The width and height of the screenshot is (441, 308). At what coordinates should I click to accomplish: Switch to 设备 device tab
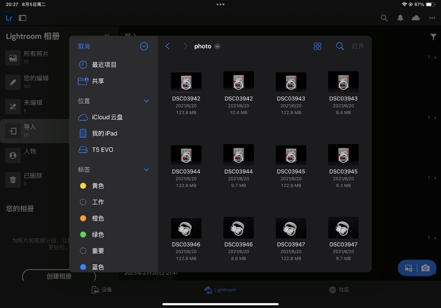pos(102,290)
